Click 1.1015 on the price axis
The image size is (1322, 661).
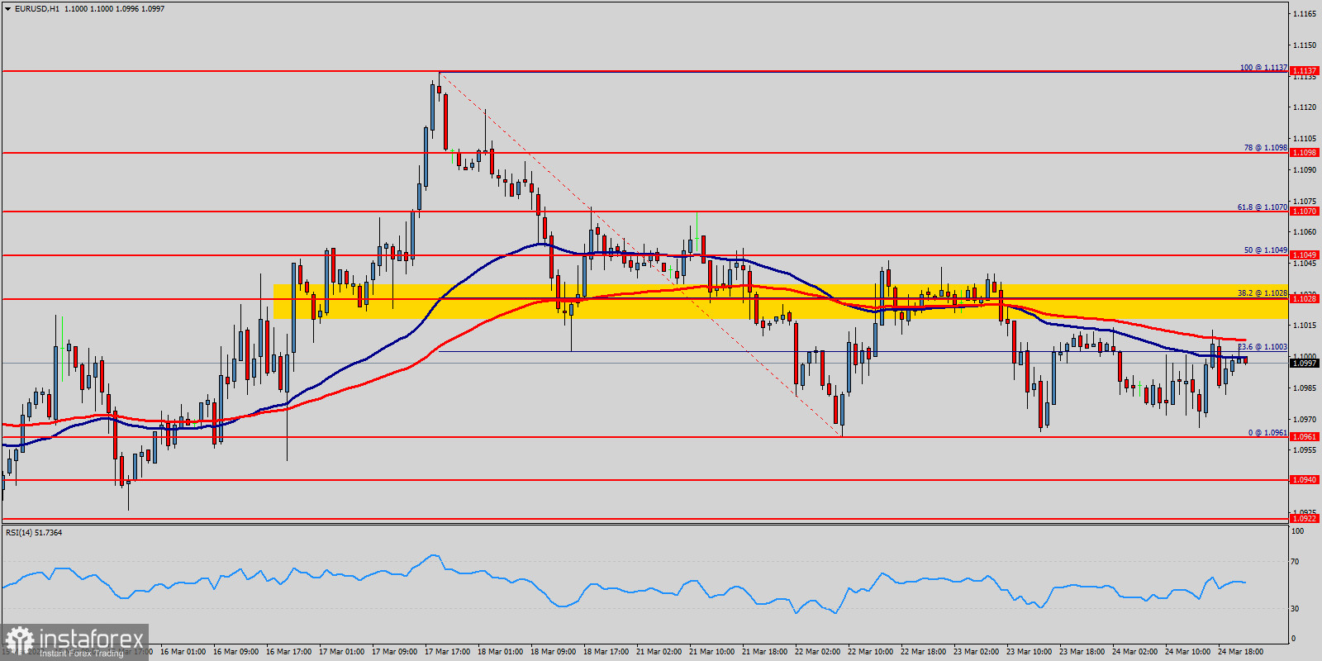[x=1305, y=326]
